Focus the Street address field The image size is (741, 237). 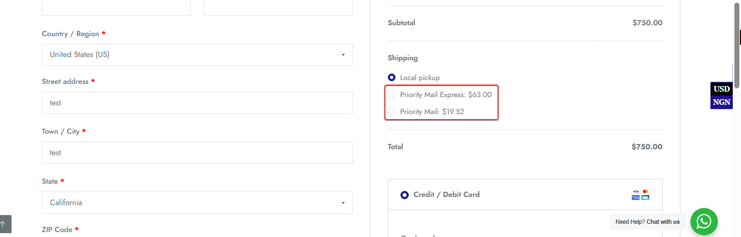click(x=197, y=103)
